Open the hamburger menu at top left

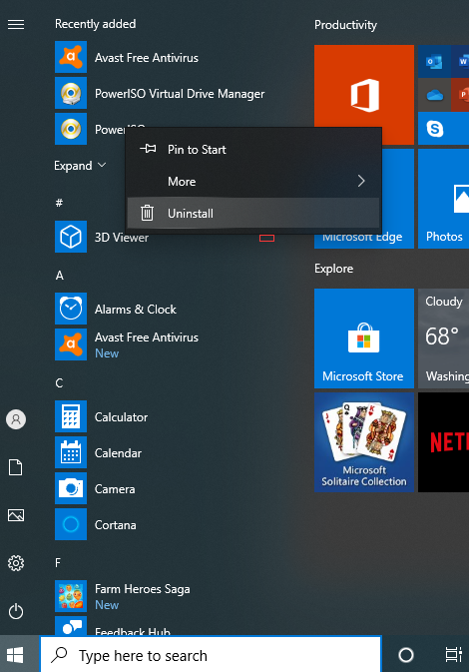[16, 25]
